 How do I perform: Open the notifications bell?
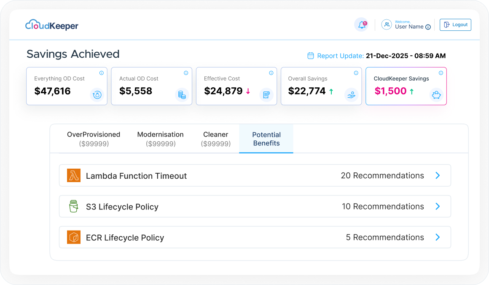click(x=362, y=24)
